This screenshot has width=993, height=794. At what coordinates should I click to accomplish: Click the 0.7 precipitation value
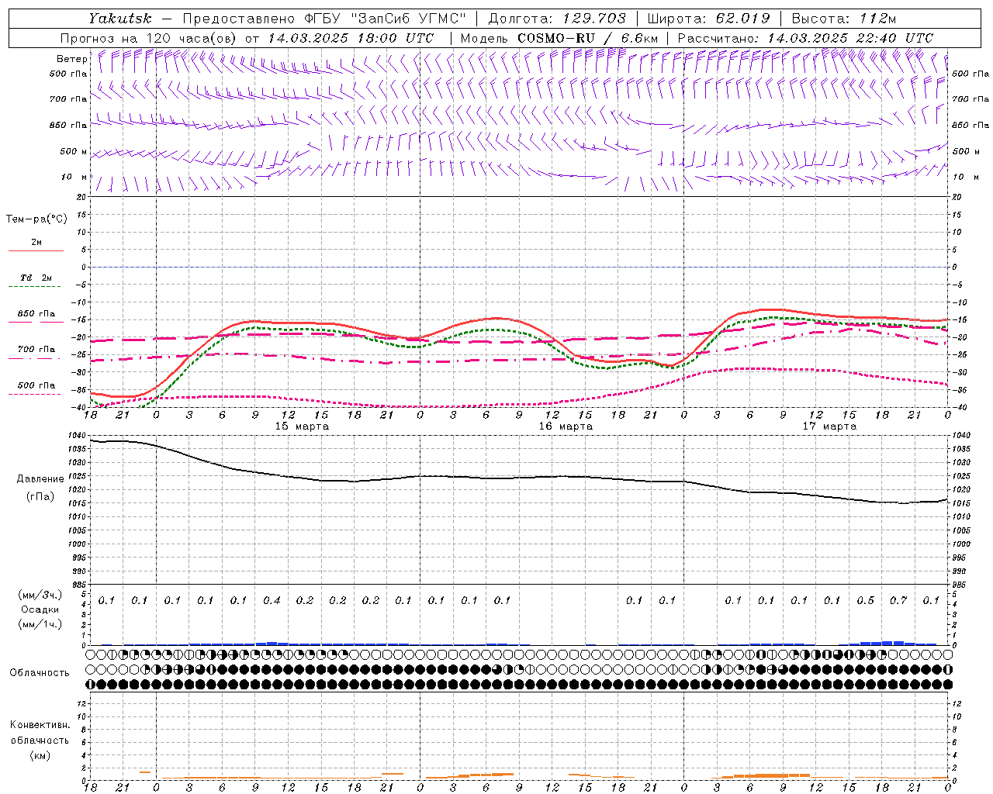click(x=898, y=600)
